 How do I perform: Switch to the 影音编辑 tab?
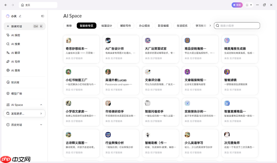point(163,26)
